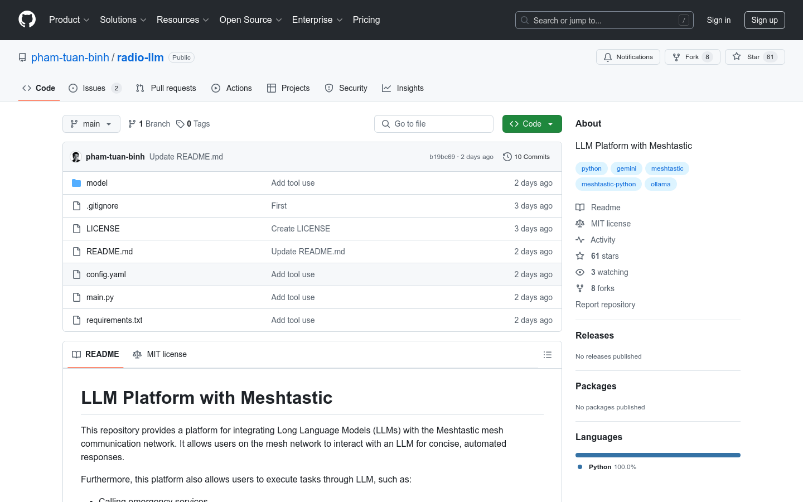This screenshot has height=502, width=803.
Task: Expand the Solutions menu
Action: (x=123, y=20)
